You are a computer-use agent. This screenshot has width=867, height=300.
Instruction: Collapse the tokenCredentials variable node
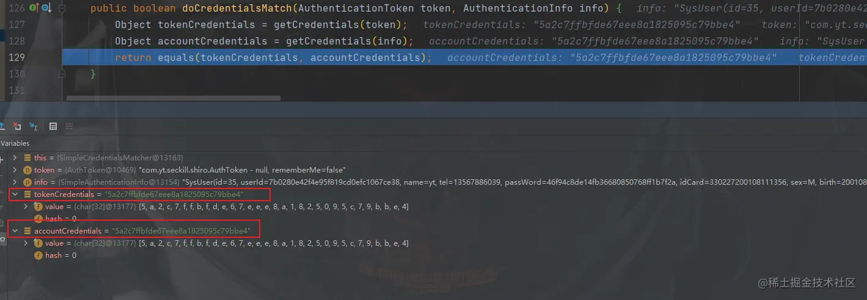click(x=15, y=195)
